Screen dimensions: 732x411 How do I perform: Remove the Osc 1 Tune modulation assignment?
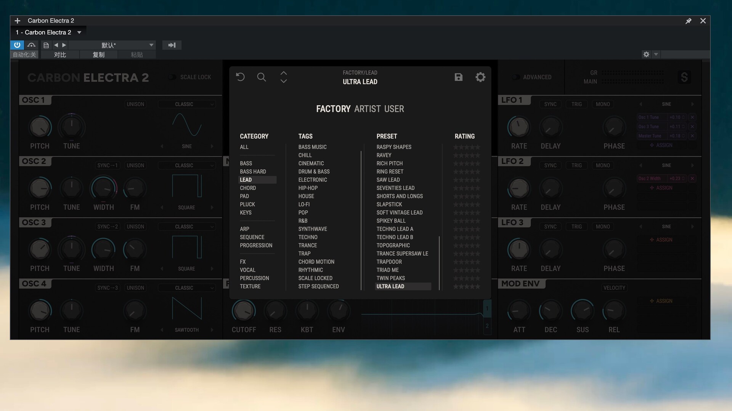pyautogui.click(x=692, y=117)
